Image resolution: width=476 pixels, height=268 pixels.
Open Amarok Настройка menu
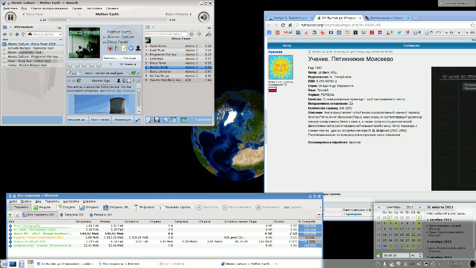point(94,8)
